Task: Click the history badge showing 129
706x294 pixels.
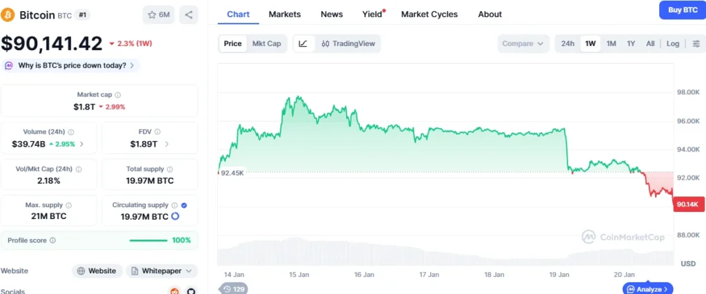Action: pos(235,289)
